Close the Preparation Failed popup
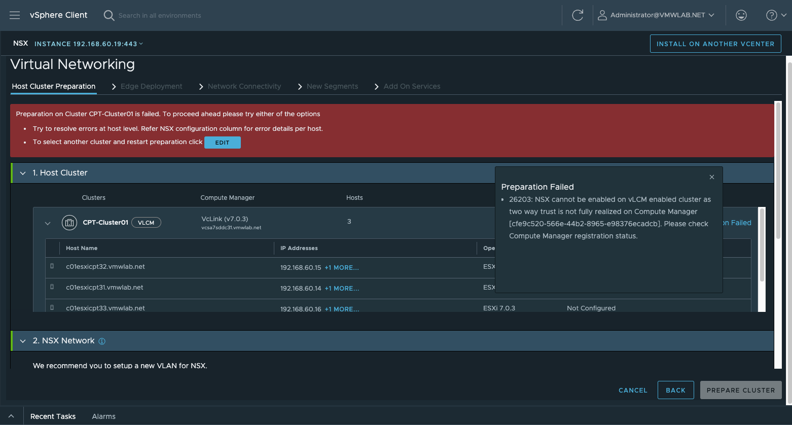 712,177
